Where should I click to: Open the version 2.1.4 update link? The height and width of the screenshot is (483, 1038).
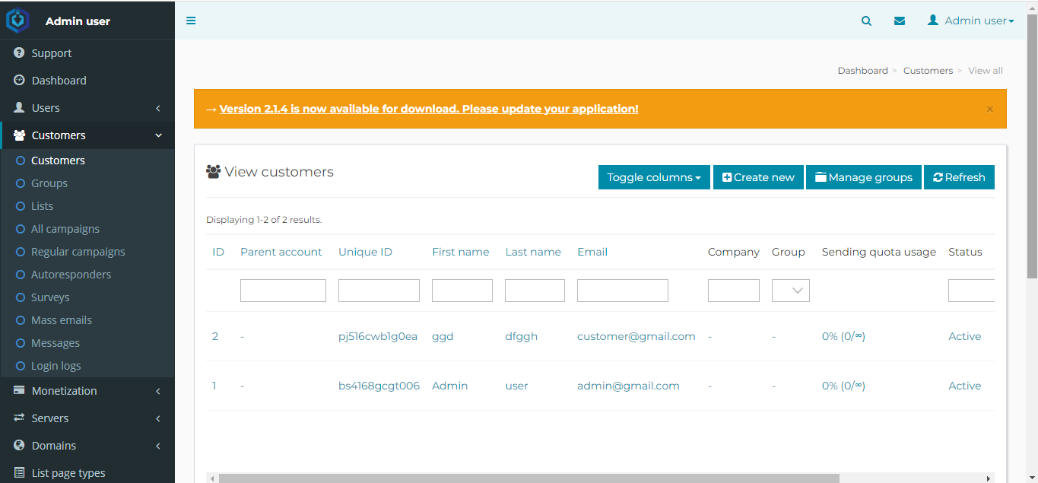[428, 108]
